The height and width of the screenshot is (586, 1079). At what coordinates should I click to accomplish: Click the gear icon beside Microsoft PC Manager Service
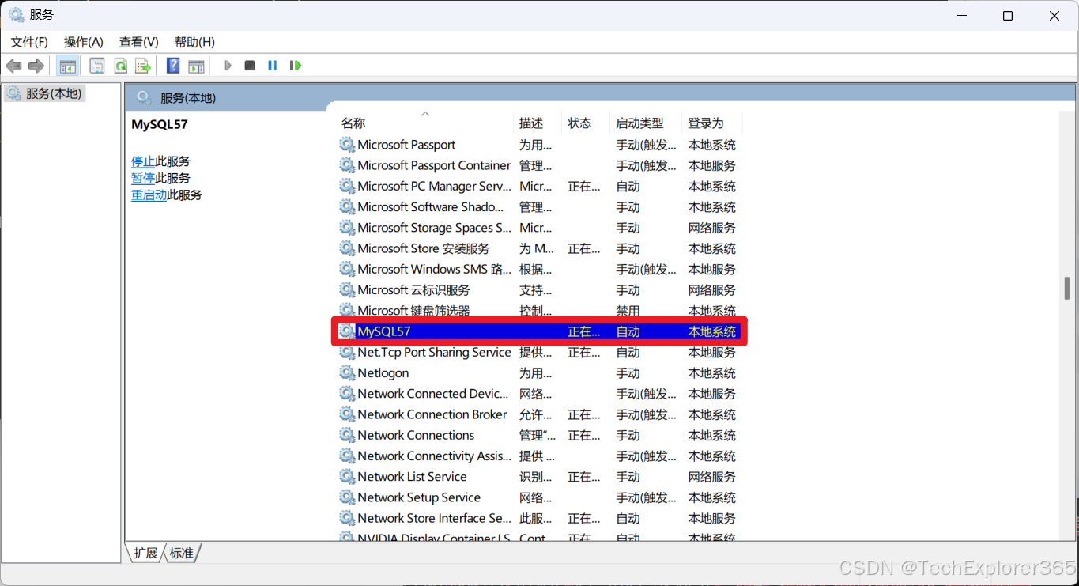tap(347, 186)
